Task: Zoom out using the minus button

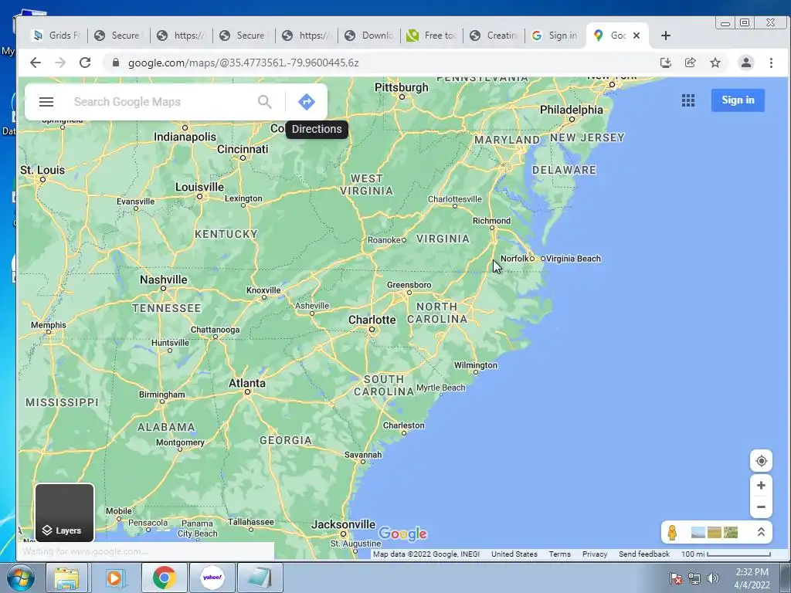Action: (761, 507)
